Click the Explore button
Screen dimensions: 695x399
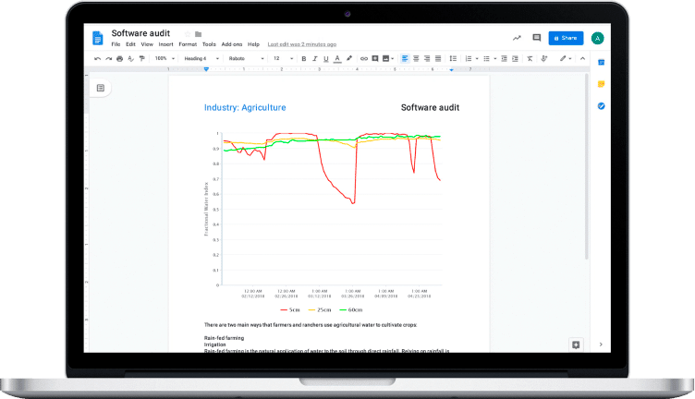pyautogui.click(x=576, y=345)
